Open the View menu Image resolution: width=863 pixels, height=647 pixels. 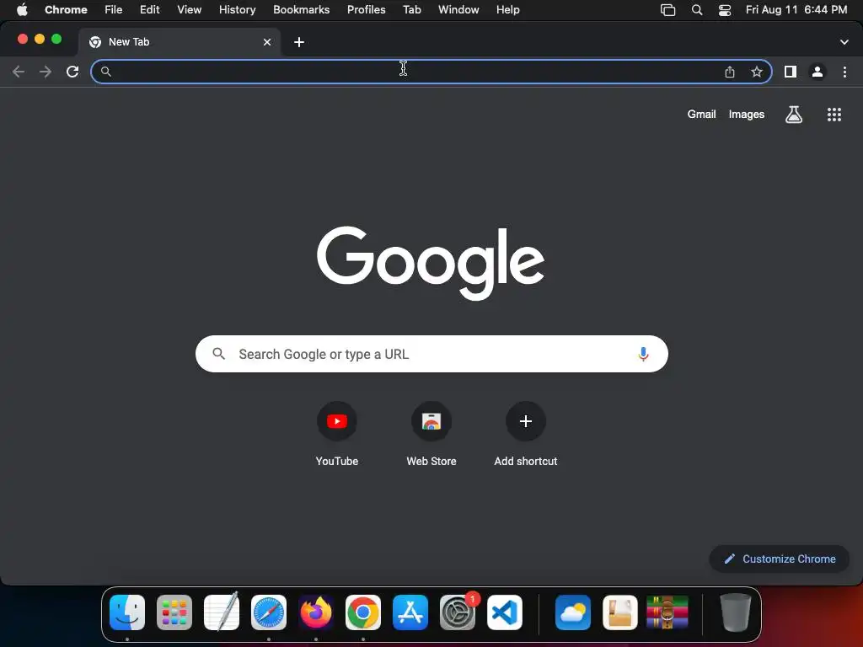click(190, 10)
